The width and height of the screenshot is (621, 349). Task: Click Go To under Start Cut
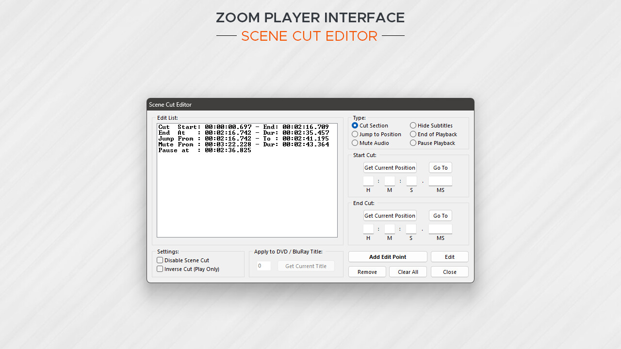(x=440, y=167)
